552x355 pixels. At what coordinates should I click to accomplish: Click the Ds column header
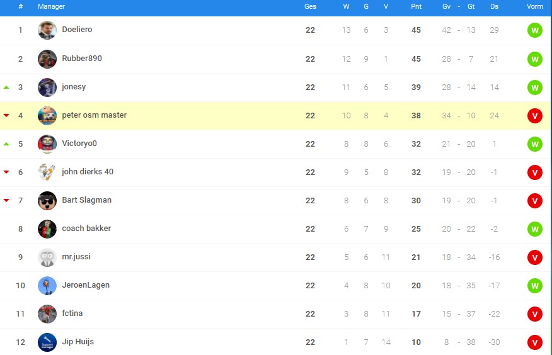[x=494, y=6]
